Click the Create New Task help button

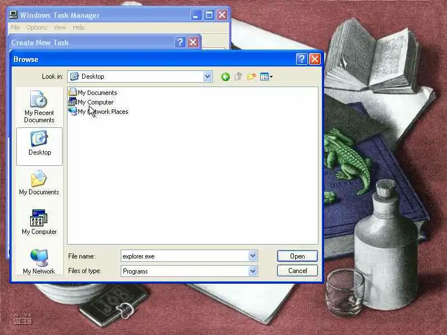click(x=179, y=42)
